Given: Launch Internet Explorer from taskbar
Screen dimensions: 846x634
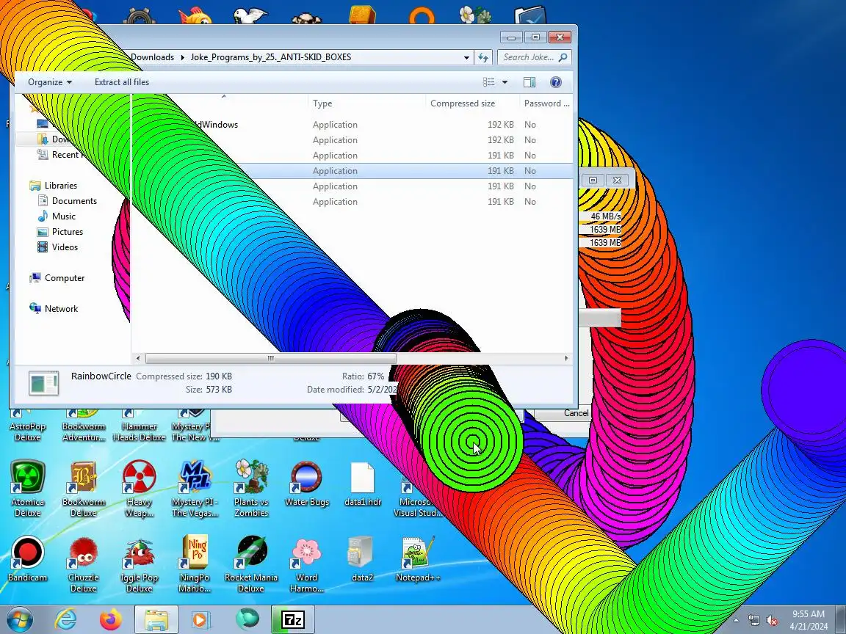Looking at the screenshot, I should (x=66, y=620).
